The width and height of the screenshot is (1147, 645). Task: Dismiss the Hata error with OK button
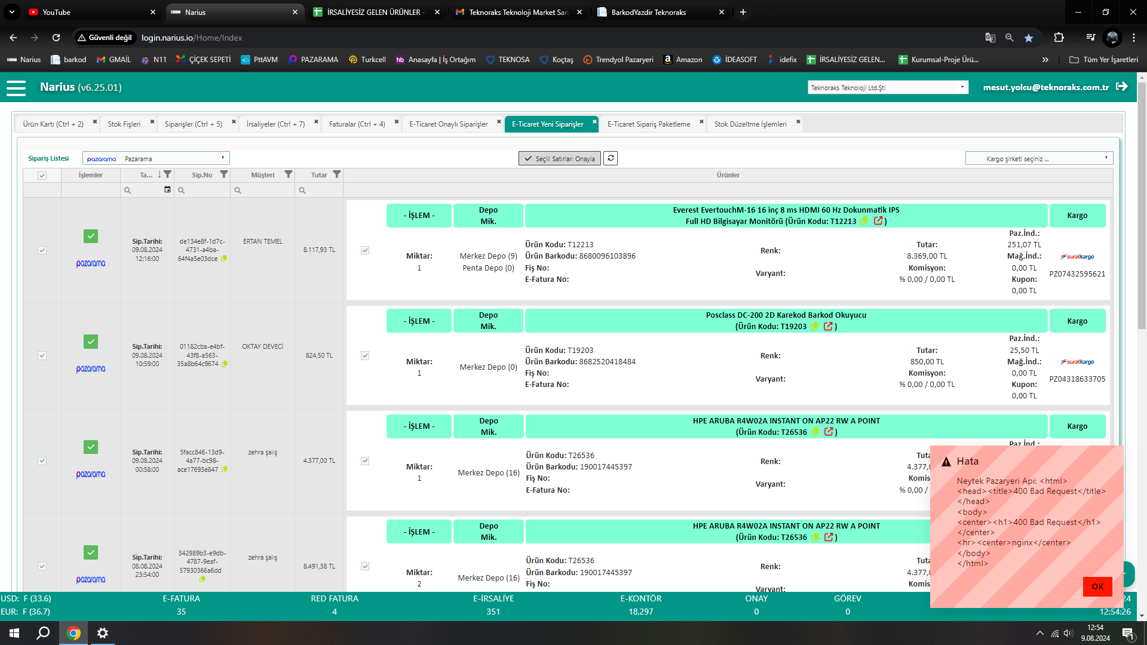(1097, 586)
